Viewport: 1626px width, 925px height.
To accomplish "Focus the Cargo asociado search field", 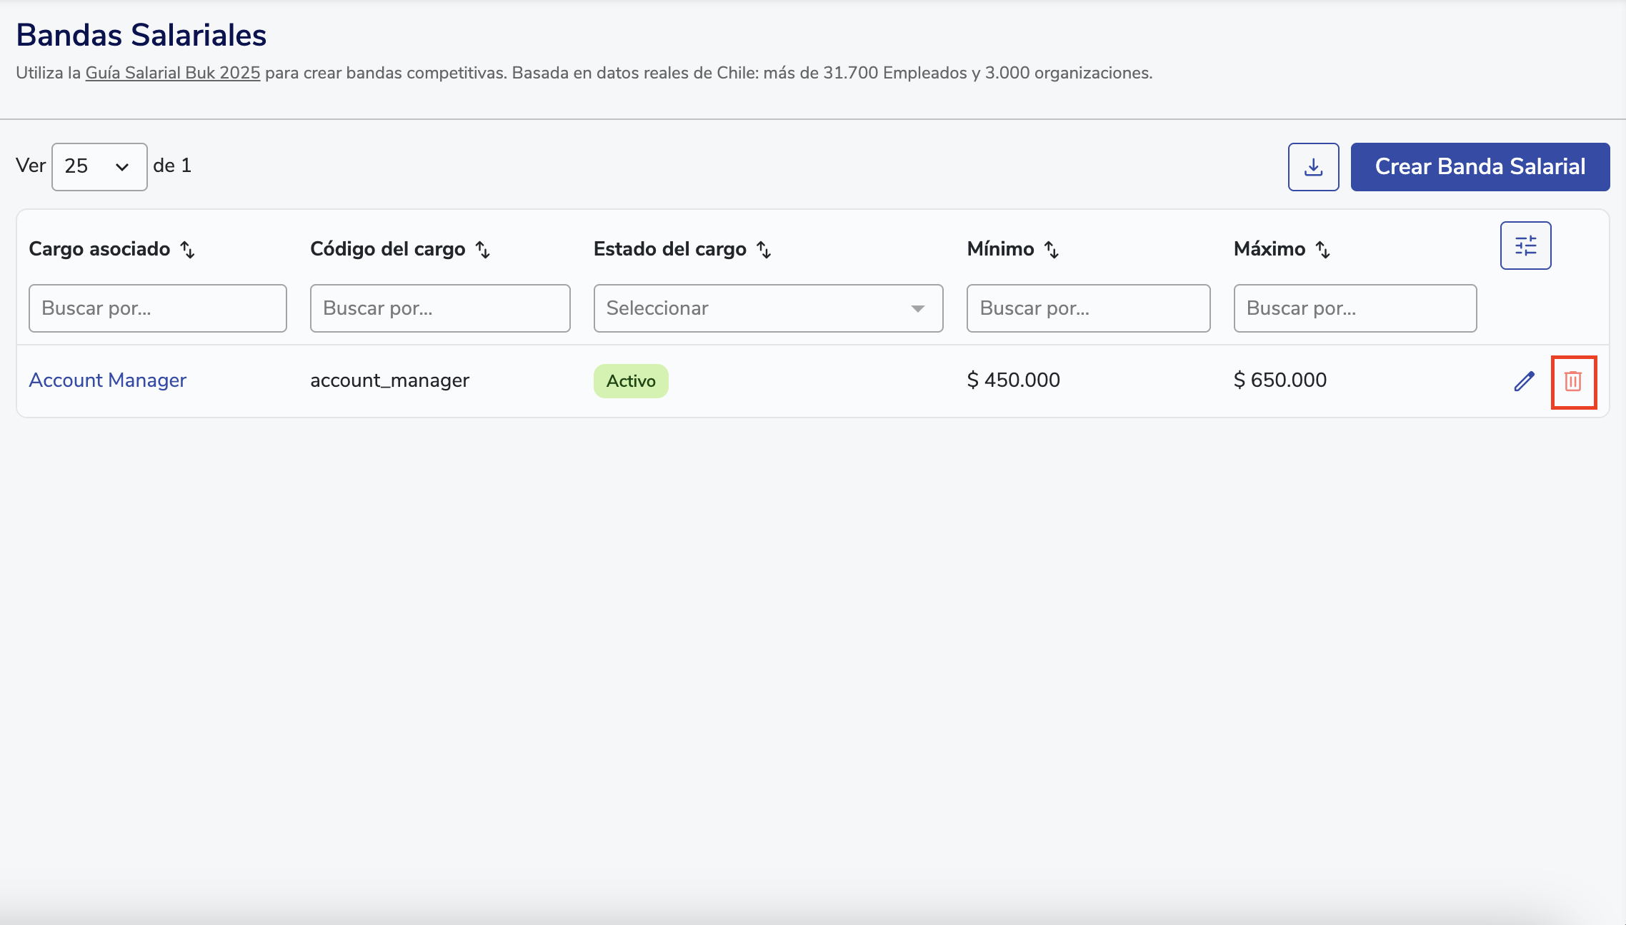I will 158,308.
